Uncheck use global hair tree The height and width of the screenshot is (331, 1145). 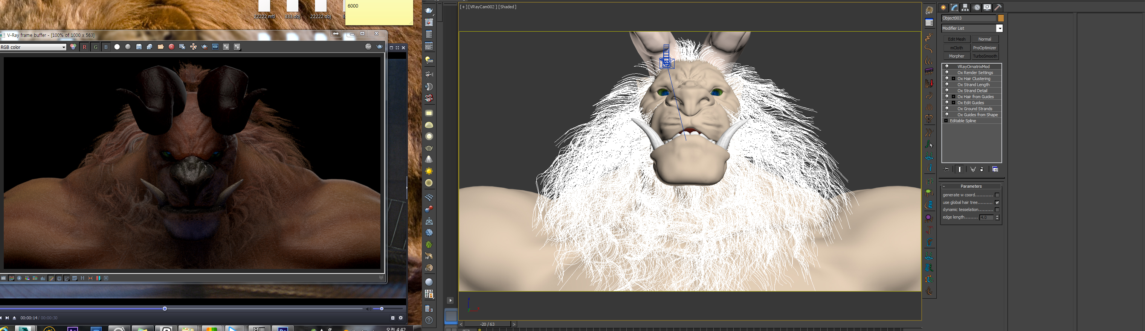(997, 203)
